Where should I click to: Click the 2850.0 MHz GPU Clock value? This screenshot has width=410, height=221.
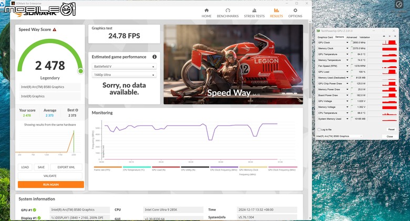point(358,43)
